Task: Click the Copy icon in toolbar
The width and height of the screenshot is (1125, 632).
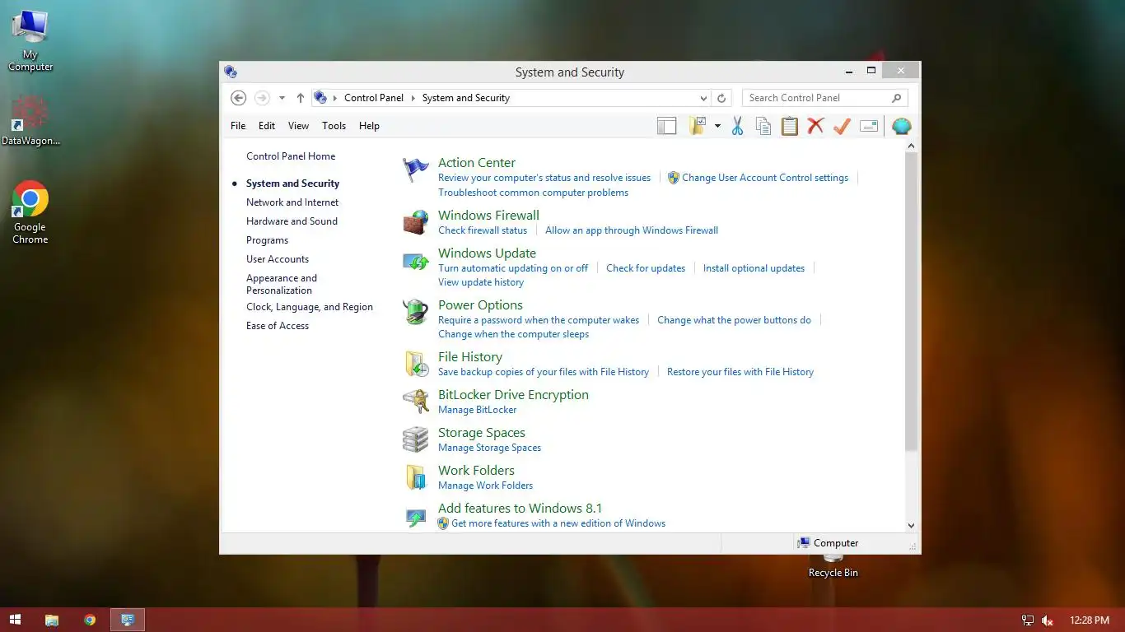Action: [x=763, y=126]
